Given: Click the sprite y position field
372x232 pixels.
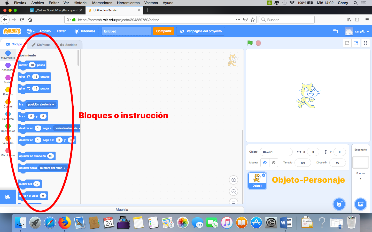Looking at the screenshot, I should [x=340, y=152].
